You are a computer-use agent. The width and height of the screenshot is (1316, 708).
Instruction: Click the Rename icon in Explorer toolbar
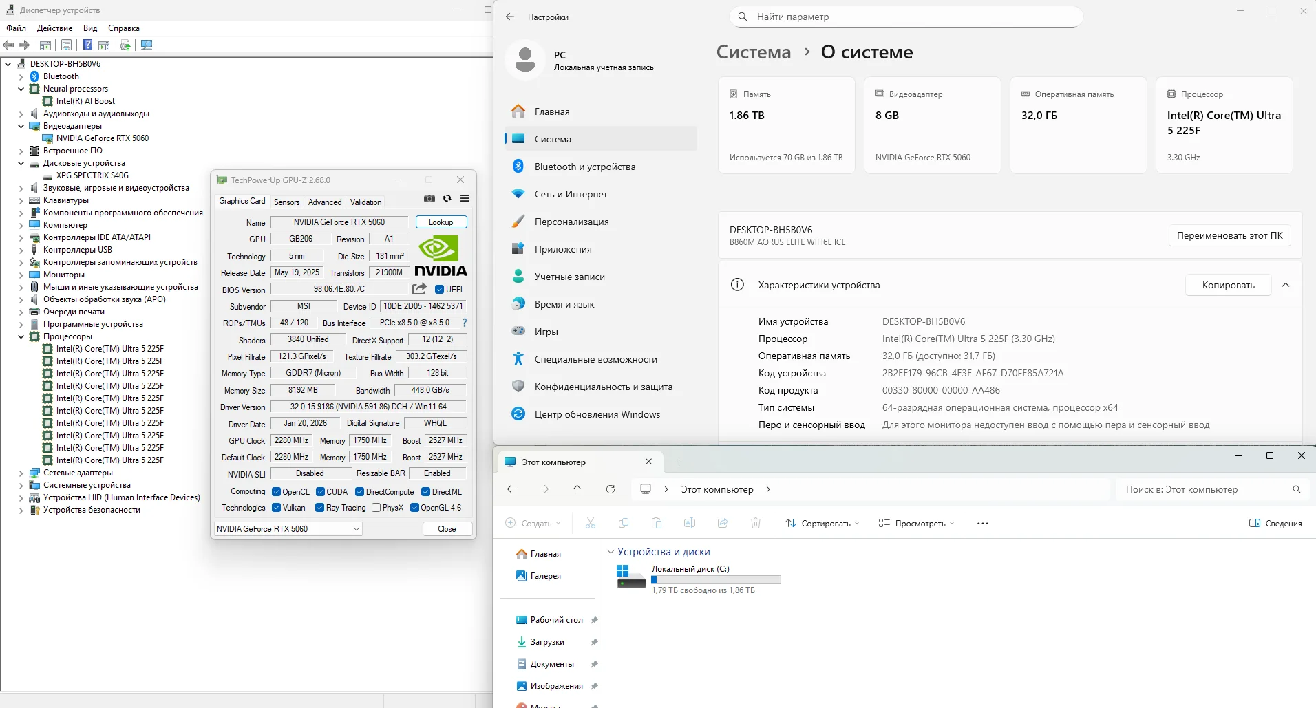pos(690,524)
